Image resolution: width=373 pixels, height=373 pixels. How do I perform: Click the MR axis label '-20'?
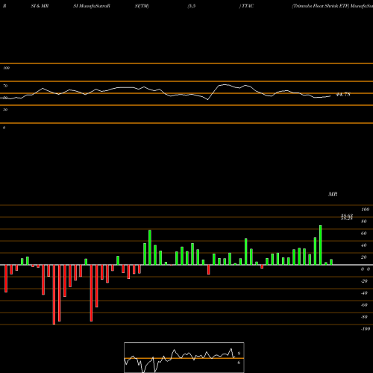tap(364, 281)
